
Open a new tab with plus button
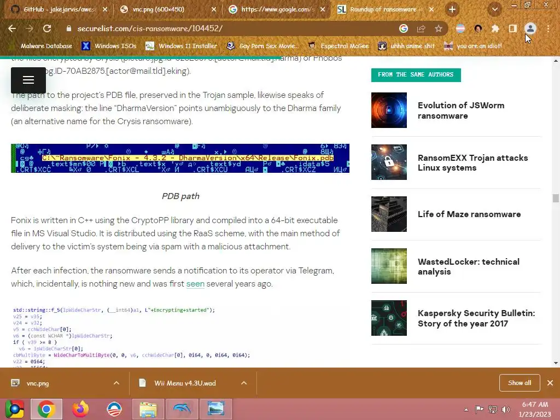[452, 9]
